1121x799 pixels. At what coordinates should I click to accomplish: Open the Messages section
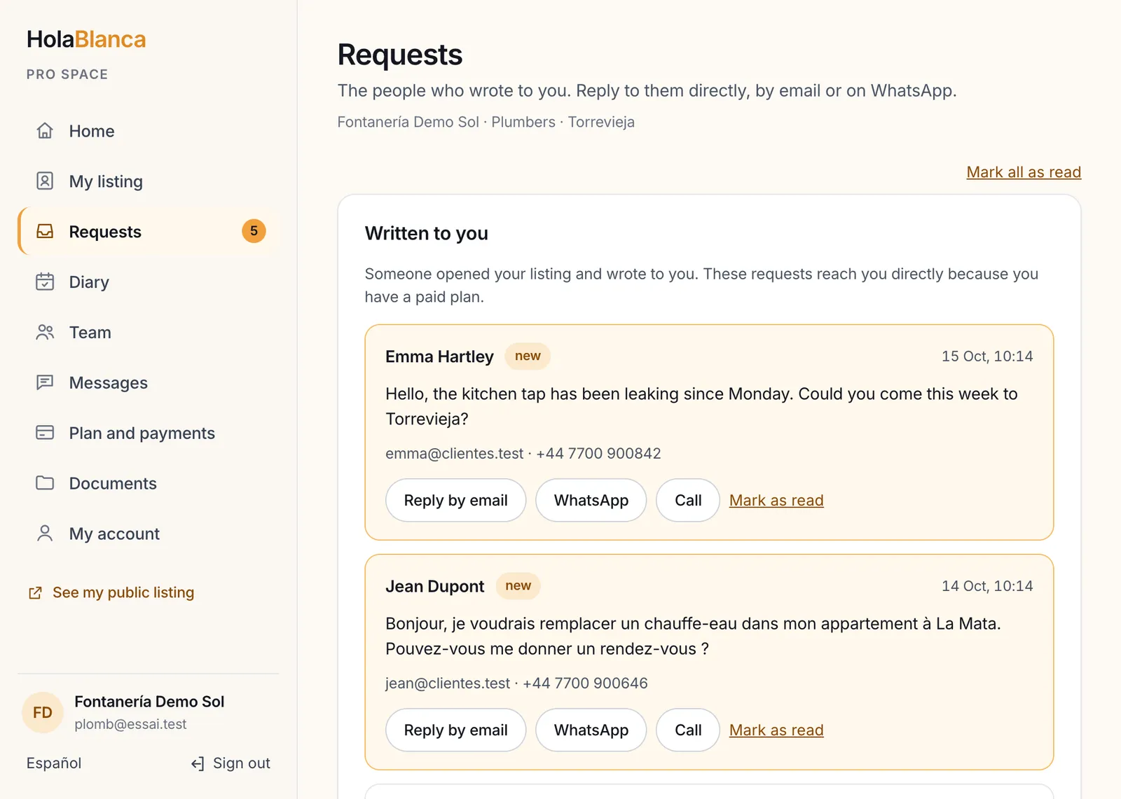(149, 383)
